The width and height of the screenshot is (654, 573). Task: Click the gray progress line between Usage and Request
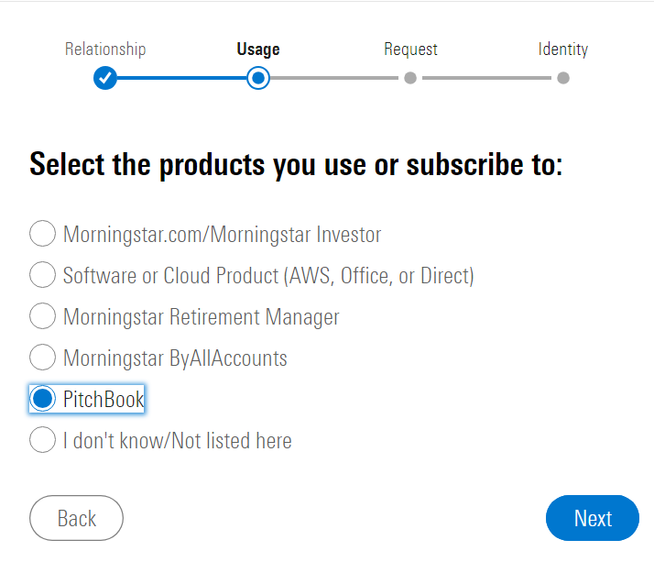pyautogui.click(x=334, y=78)
